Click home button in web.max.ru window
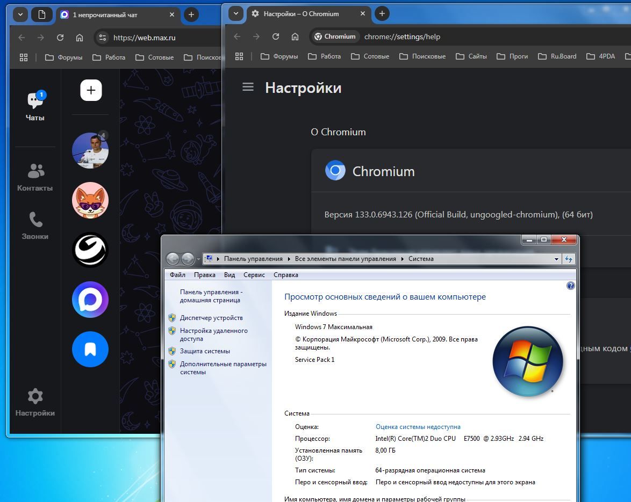 point(79,38)
